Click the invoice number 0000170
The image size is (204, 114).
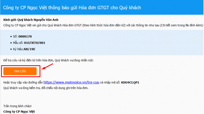tap(25, 37)
